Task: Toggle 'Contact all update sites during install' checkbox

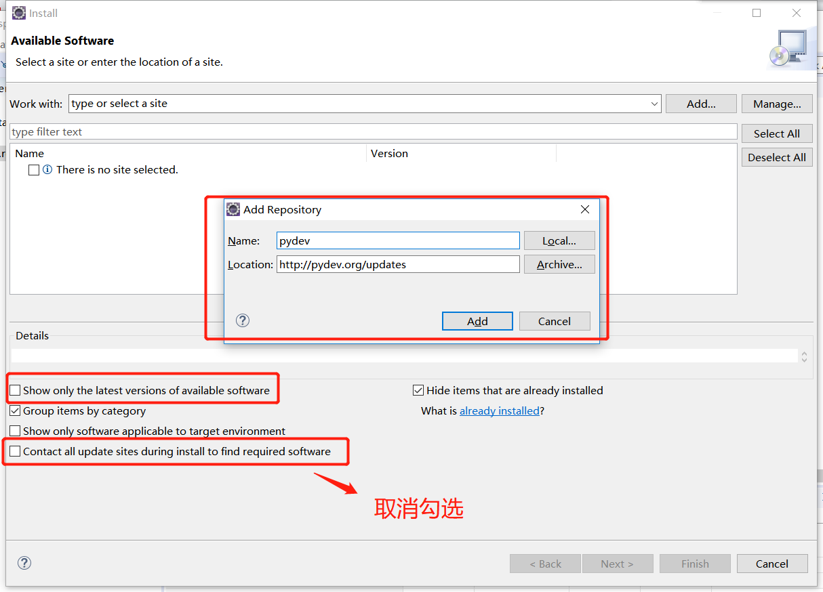Action: point(15,451)
